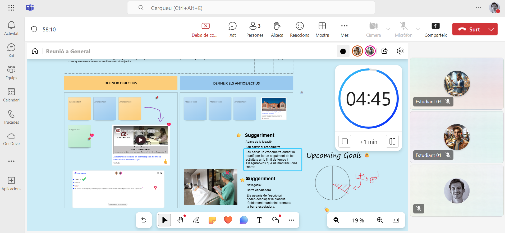Viewport: 505px width, 233px height.
Task: Zoom out on the whiteboard
Action: [x=336, y=220]
